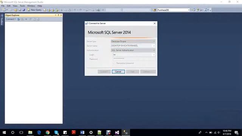
Task: Click the volume icon in system tray
Action: [x=219, y=133]
